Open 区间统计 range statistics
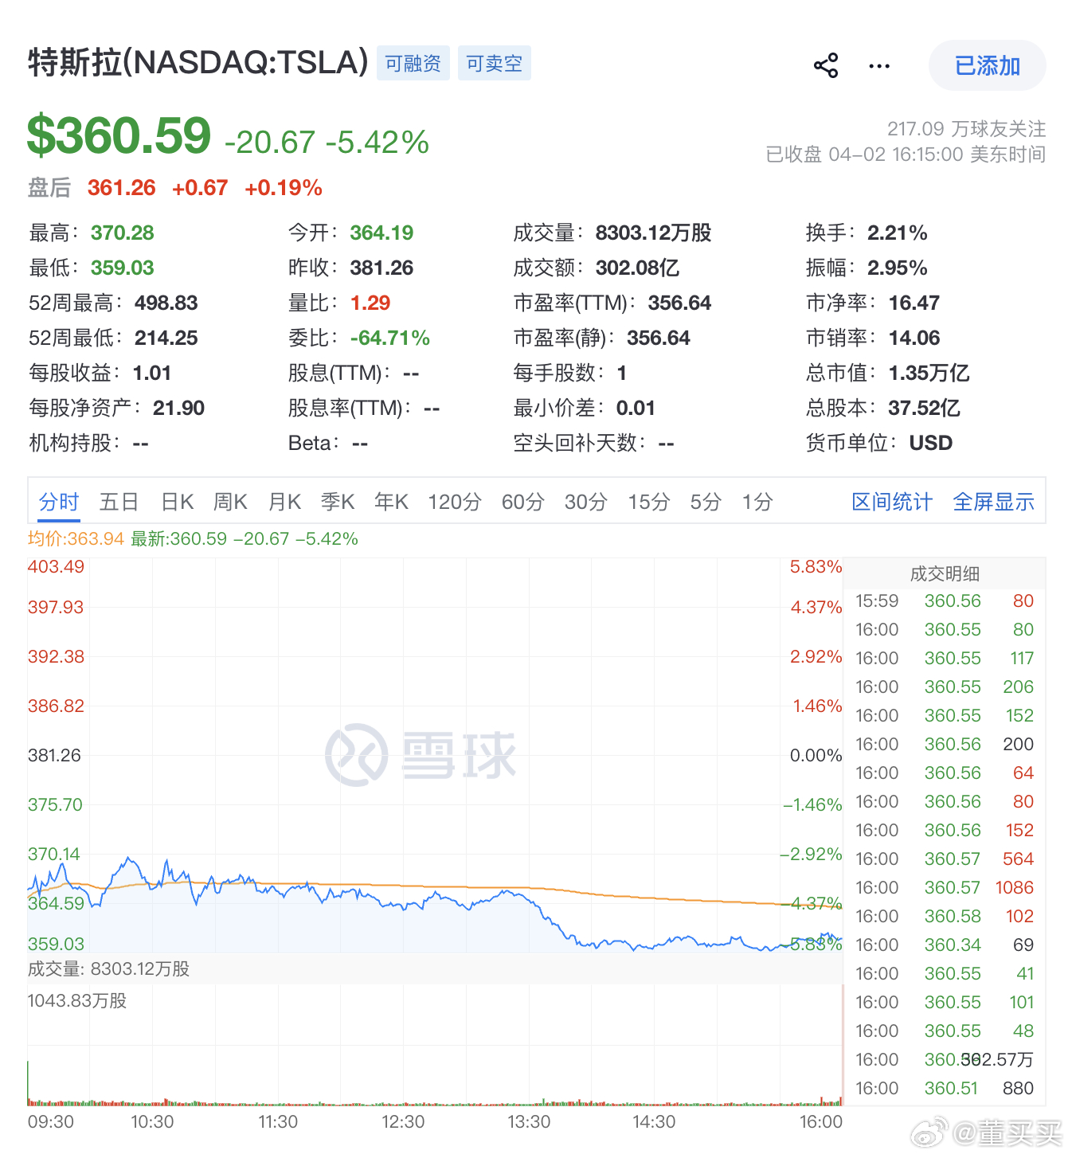This screenshot has height=1158, width=1072. [892, 502]
